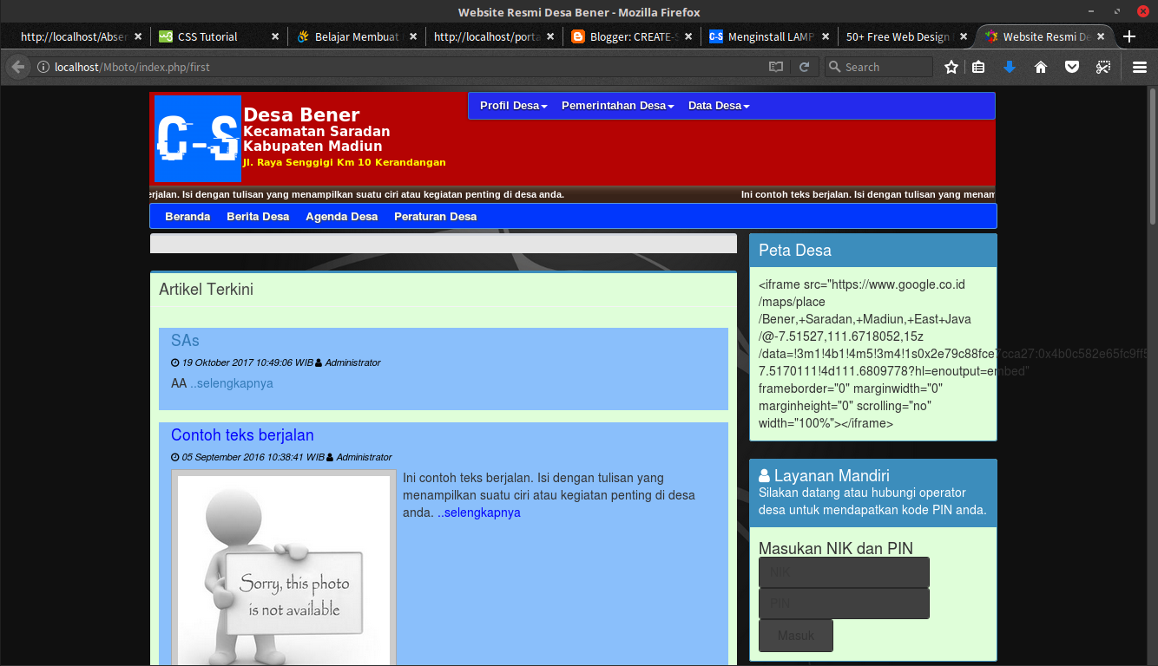The width and height of the screenshot is (1158, 666).
Task: Open the ..selengkapnya link under SAs article
Action: tap(232, 382)
